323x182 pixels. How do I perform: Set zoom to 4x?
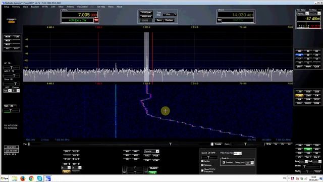pos(289,144)
